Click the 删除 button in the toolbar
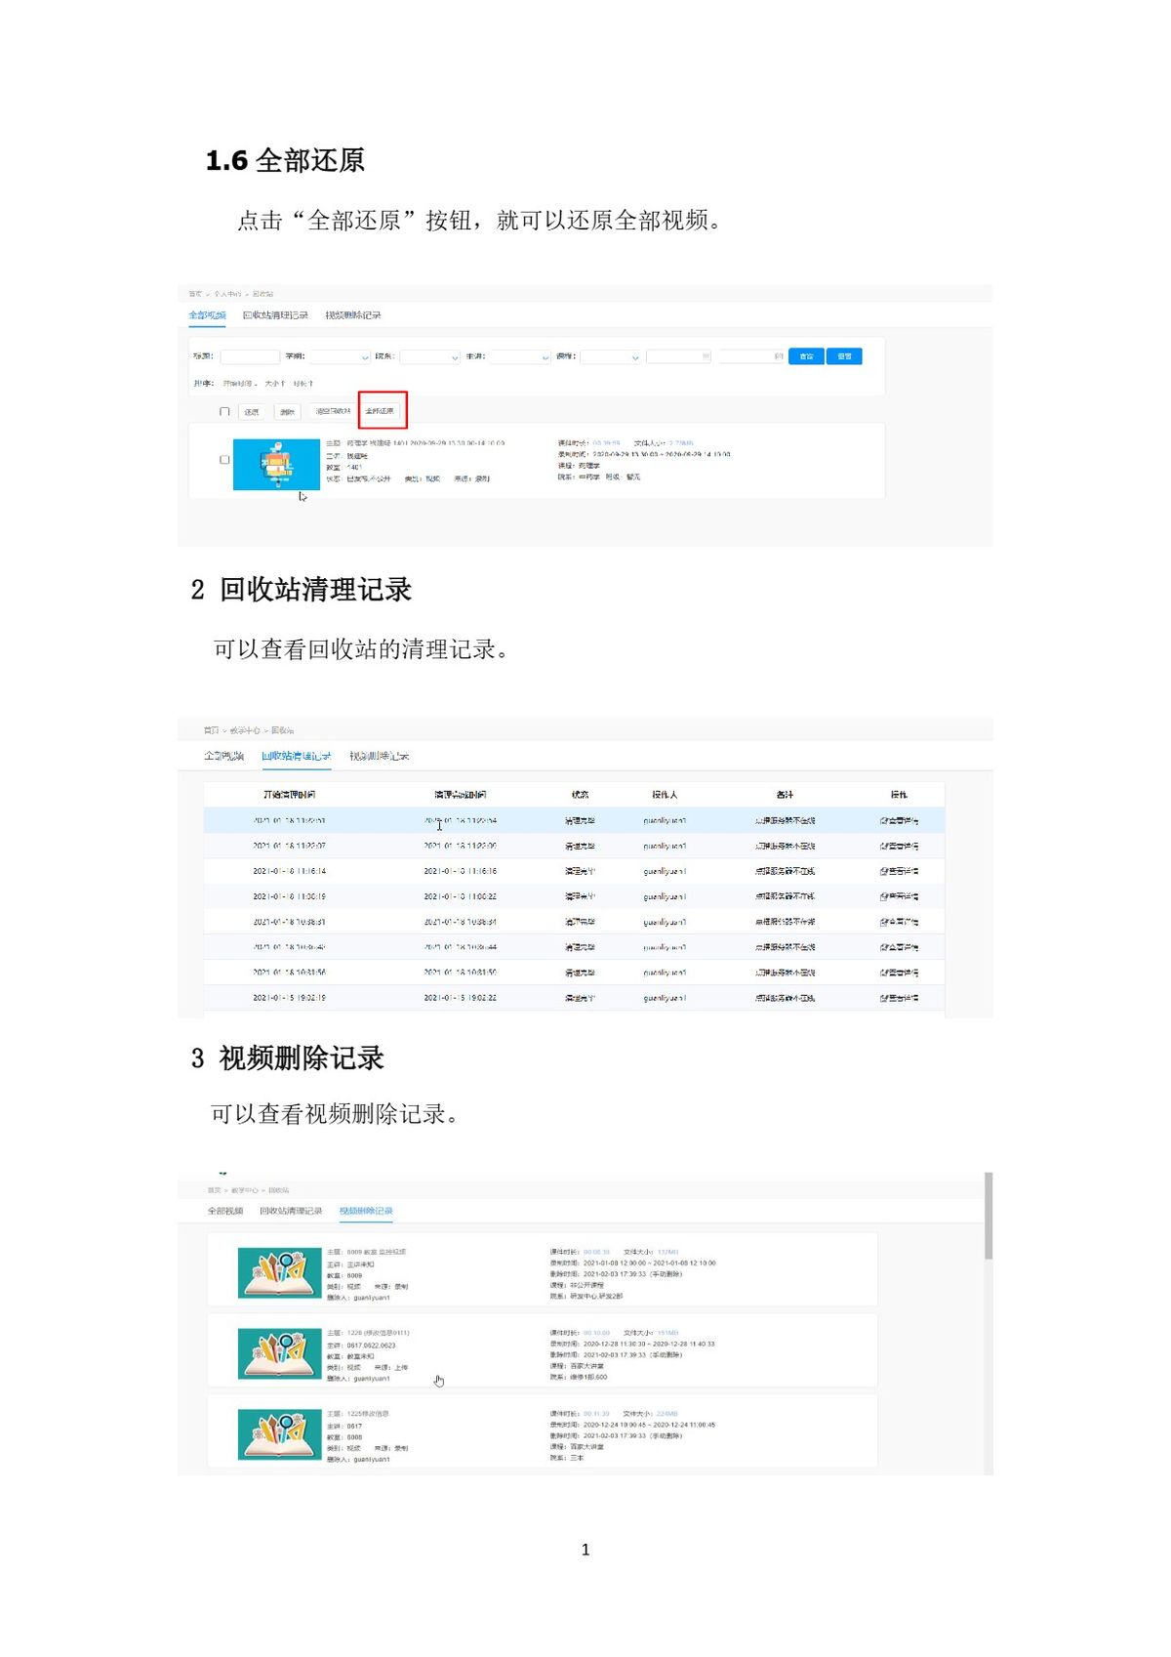Screen dimensions: 1171x1657 [x=287, y=412]
